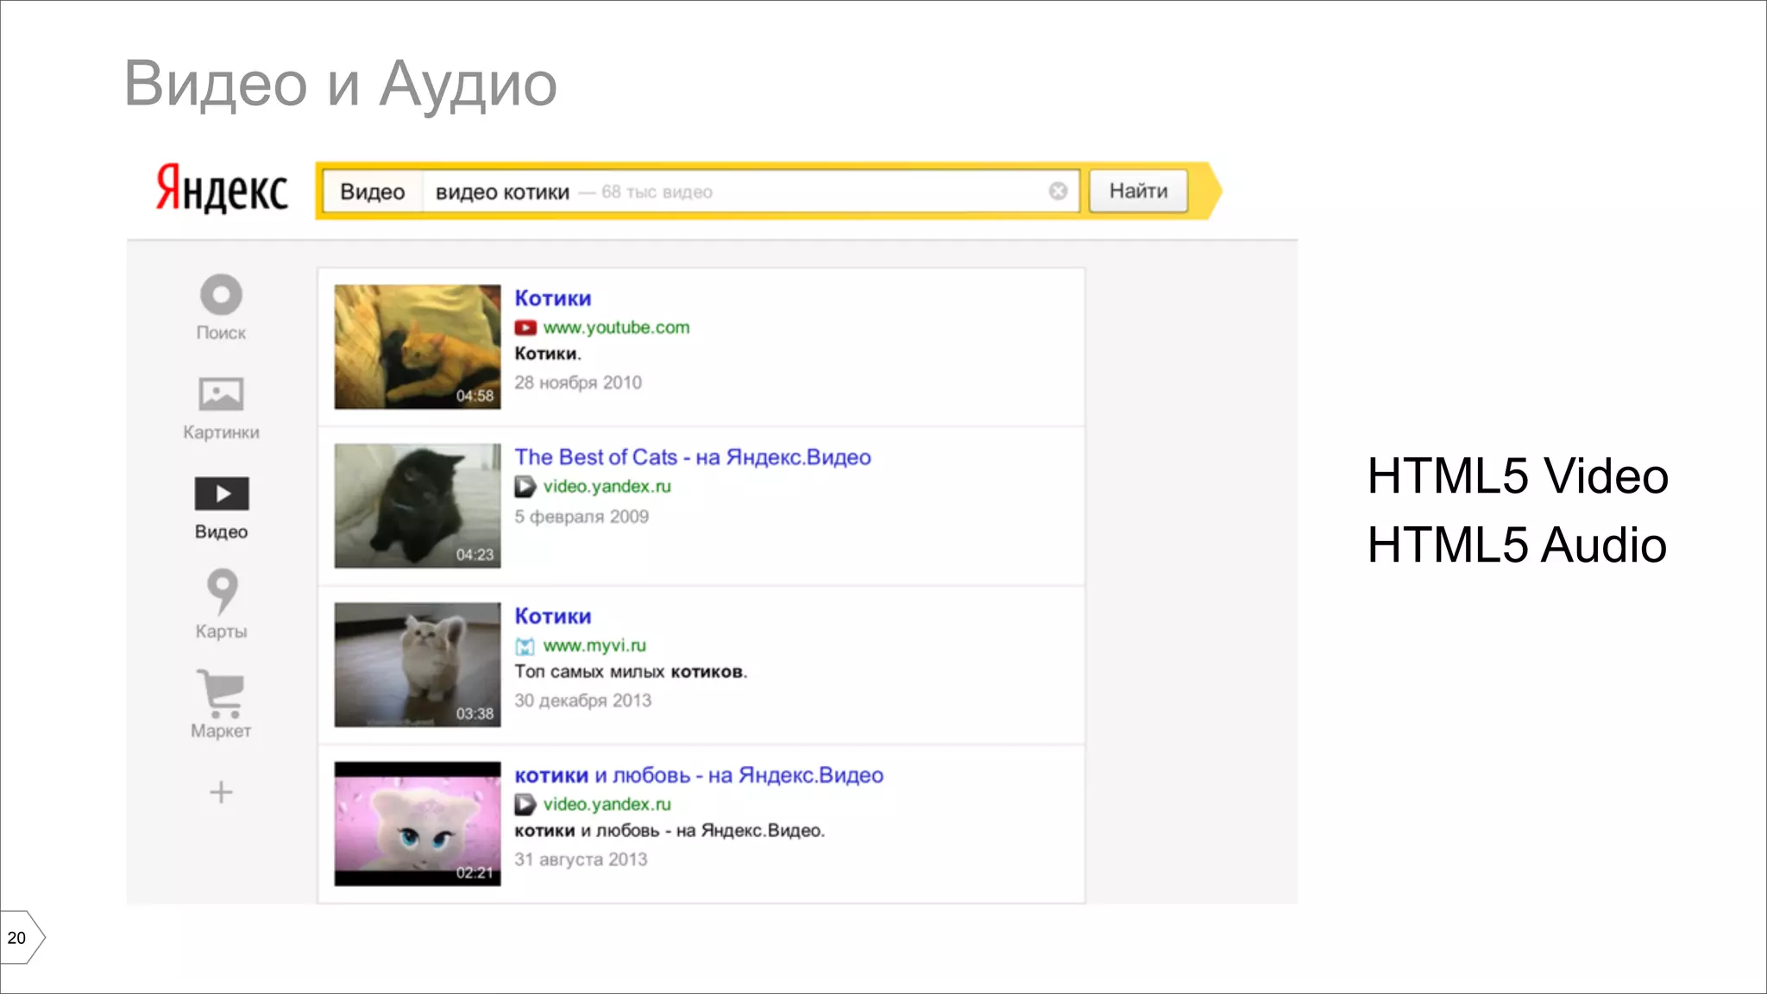Click the Видео tab in search box

pos(373,192)
